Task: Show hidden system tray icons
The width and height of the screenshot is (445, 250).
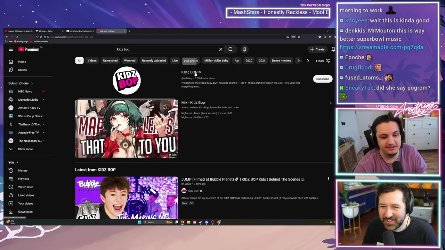Action: pyautogui.click(x=326, y=222)
